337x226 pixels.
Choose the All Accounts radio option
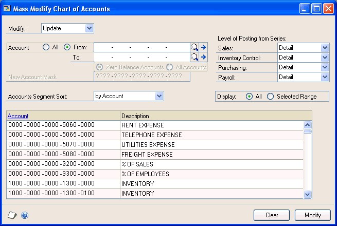pos(169,67)
